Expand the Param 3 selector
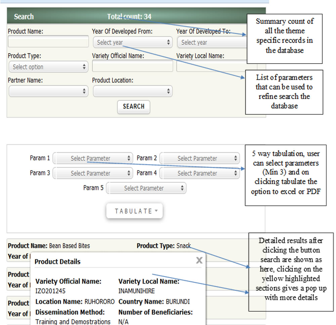Image resolution: width=336 pixels, height=325 pixels. tap(93, 173)
